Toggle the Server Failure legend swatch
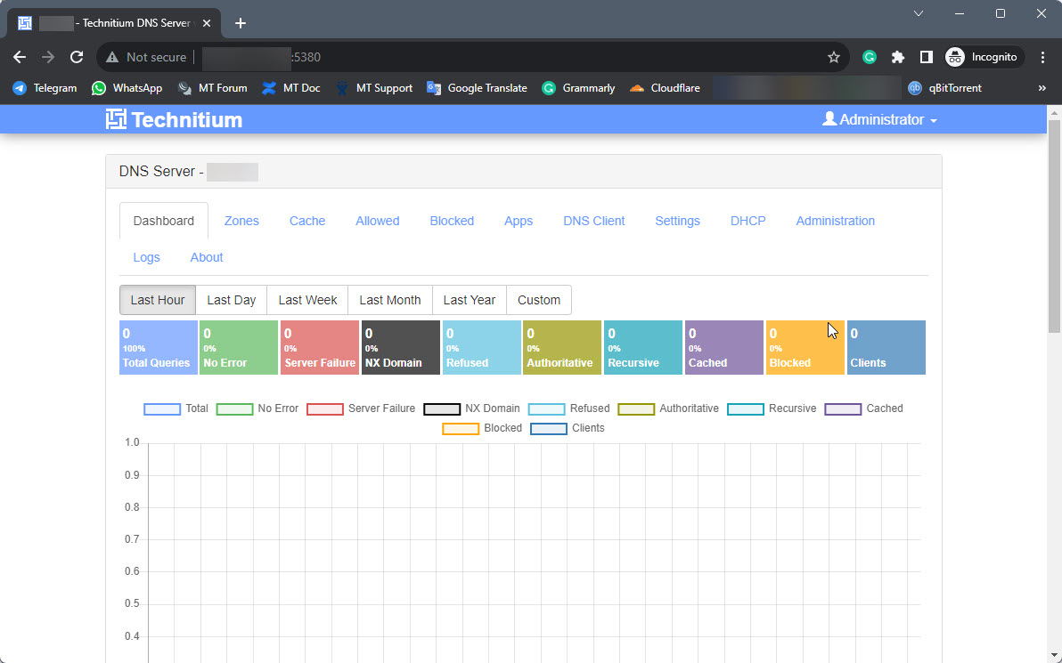Viewport: 1062px width, 663px height. (x=325, y=409)
